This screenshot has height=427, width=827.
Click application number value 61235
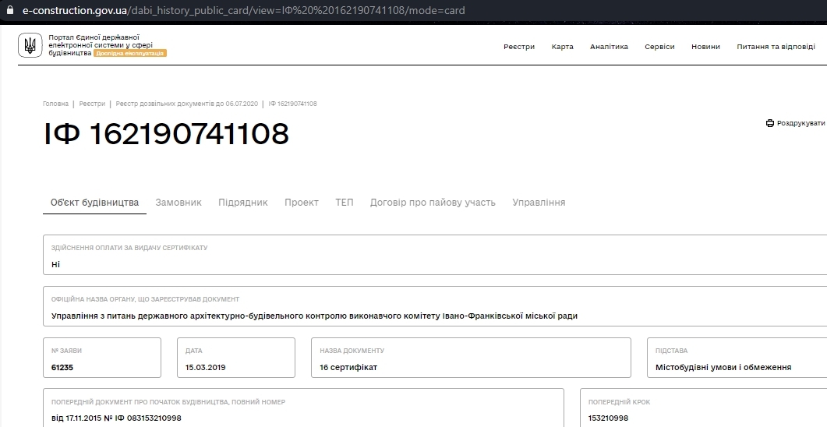pos(62,368)
